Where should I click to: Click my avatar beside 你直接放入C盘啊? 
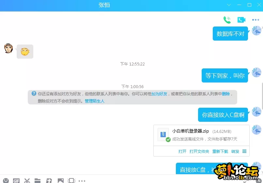point(256,112)
